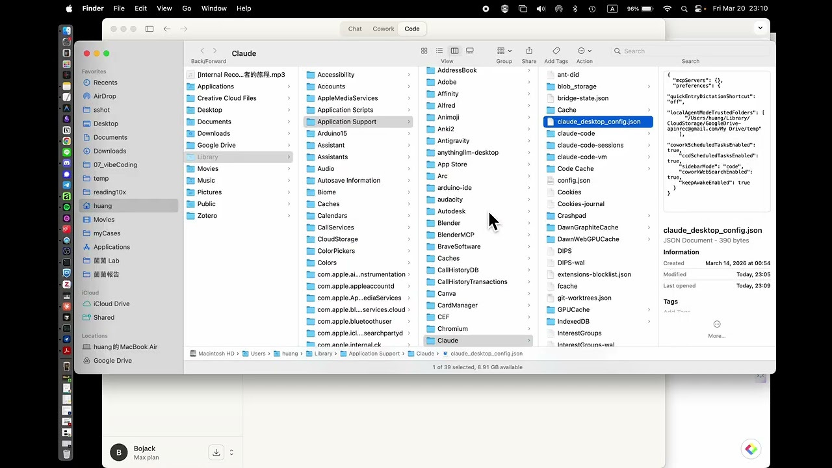Go forward in Finder
Image resolution: width=832 pixels, height=468 pixels.
215,51
